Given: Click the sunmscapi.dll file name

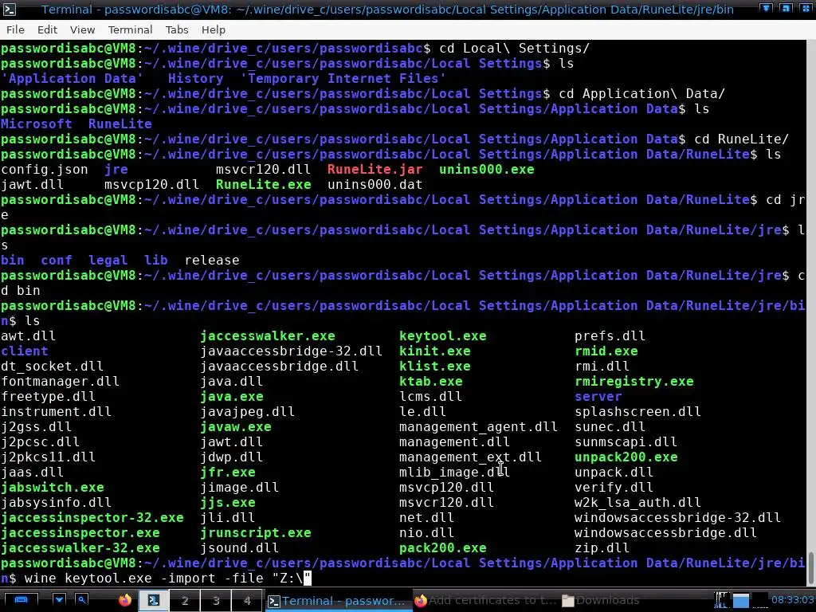Looking at the screenshot, I should [x=626, y=441].
